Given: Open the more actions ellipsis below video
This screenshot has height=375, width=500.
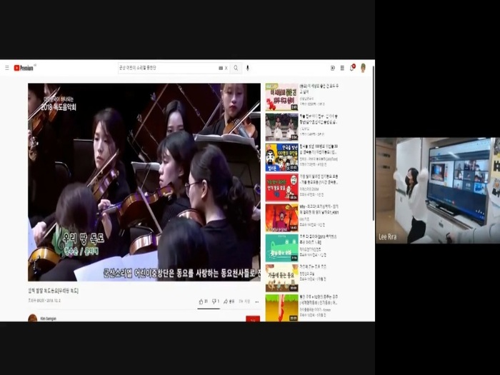Looking at the screenshot, I should pyautogui.click(x=257, y=301).
